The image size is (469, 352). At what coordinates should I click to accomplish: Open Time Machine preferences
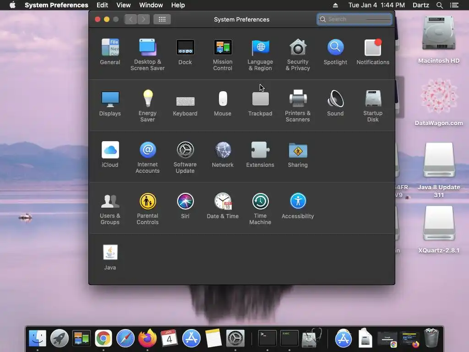[260, 209]
